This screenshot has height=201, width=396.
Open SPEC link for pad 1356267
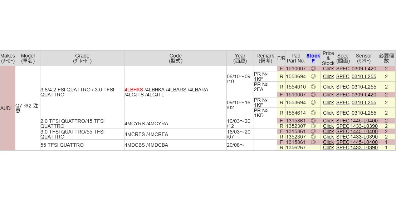point(343,147)
